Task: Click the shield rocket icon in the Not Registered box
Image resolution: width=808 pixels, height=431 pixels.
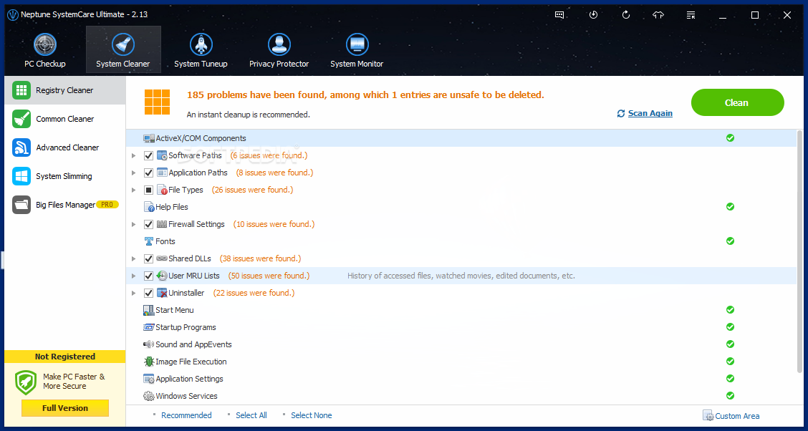Action: tap(26, 382)
